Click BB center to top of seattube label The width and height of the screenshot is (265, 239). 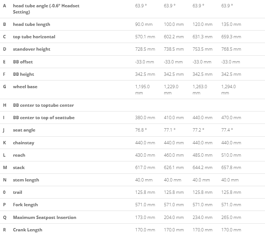click(44, 118)
